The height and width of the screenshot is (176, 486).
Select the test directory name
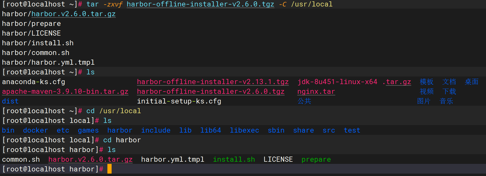tap(352, 130)
